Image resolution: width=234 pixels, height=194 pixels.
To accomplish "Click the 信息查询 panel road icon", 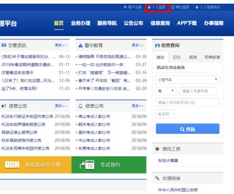I will click(x=157, y=46).
